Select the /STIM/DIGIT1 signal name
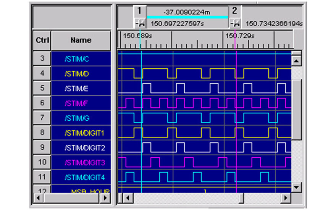This screenshot has height=210, width=336. coord(84,133)
